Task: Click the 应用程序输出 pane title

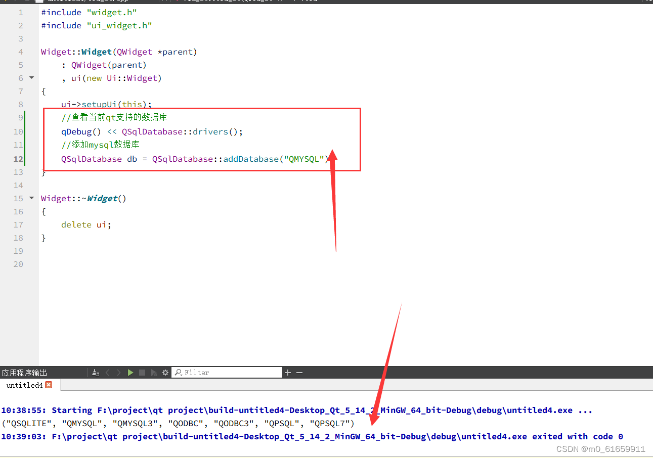Action: [24, 373]
